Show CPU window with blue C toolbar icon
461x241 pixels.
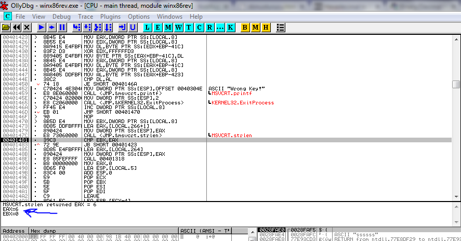[200, 28]
